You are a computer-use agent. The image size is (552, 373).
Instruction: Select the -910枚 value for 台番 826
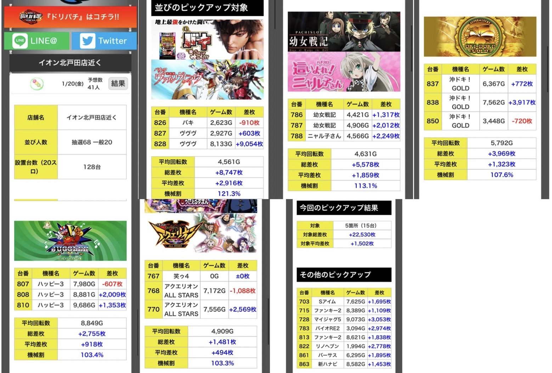tap(249, 123)
